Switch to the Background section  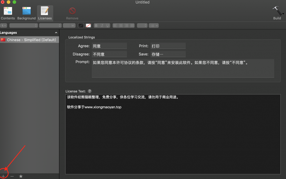27,13
